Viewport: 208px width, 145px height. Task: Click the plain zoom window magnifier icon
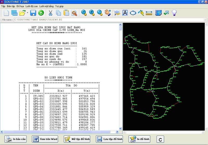[x=100, y=13]
